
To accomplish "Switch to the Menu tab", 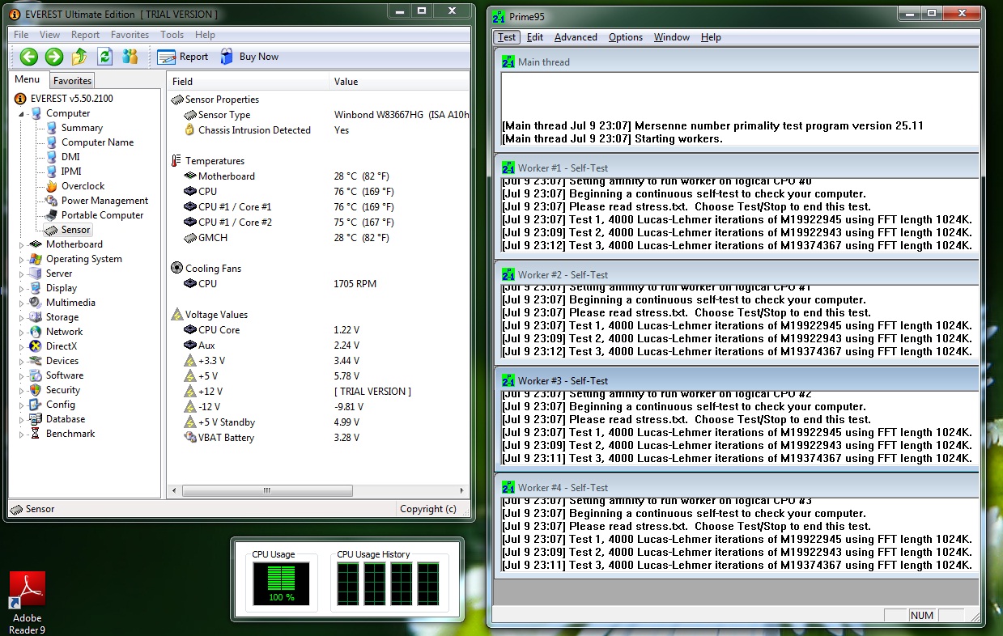I will (27, 79).
